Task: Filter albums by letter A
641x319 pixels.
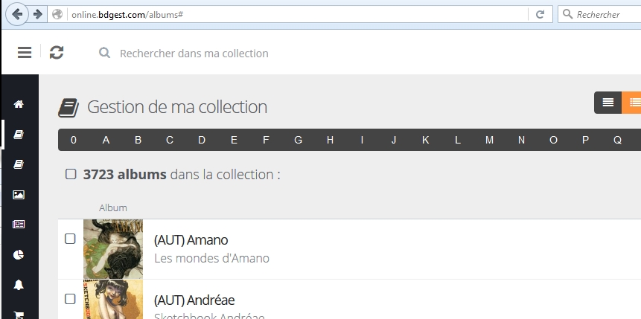Action: (106, 140)
